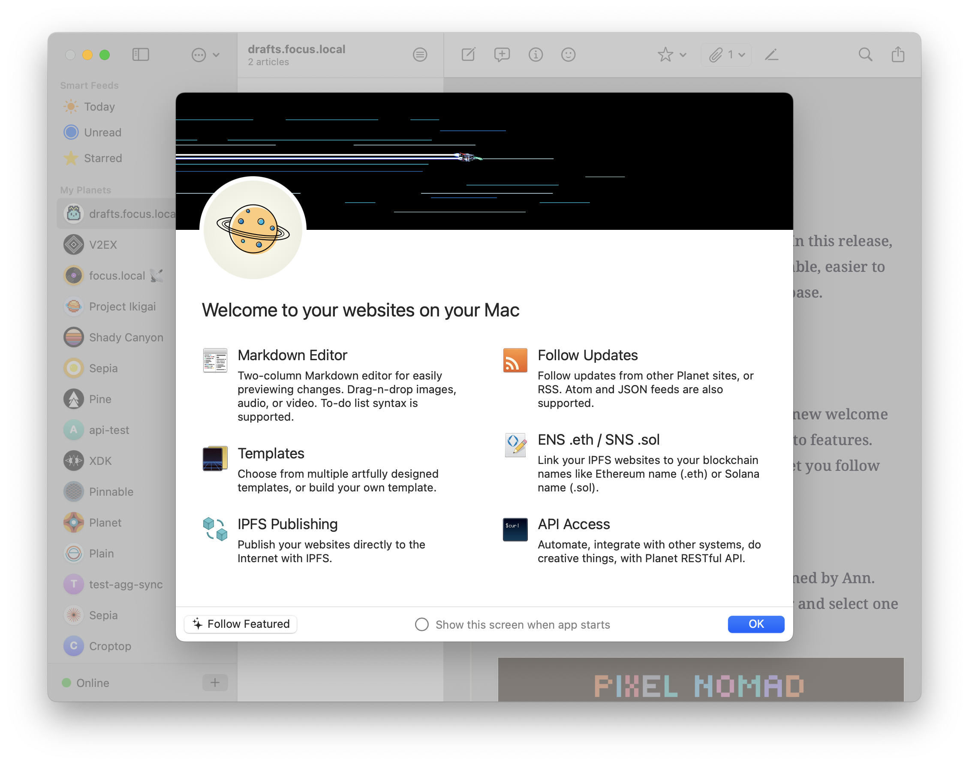This screenshot has height=765, width=969.
Task: Star the current article
Action: pos(665,54)
